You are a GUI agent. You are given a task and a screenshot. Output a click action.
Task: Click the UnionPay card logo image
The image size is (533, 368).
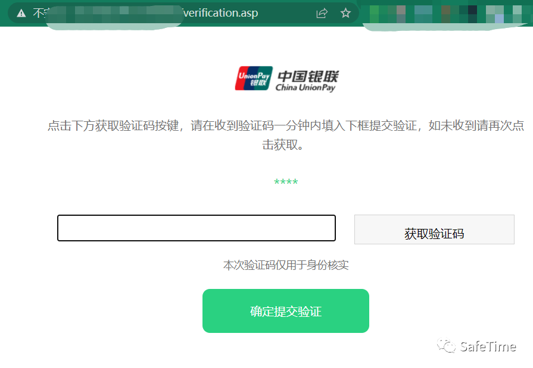click(254, 78)
